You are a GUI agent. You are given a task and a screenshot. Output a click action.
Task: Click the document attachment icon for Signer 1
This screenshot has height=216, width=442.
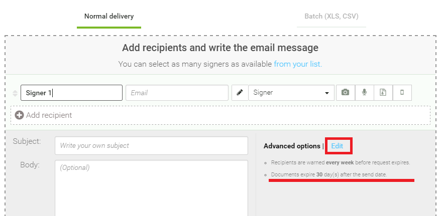383,93
